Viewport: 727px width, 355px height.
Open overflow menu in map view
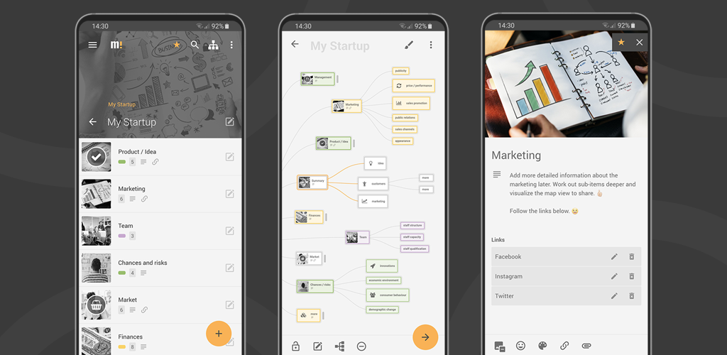(x=431, y=45)
